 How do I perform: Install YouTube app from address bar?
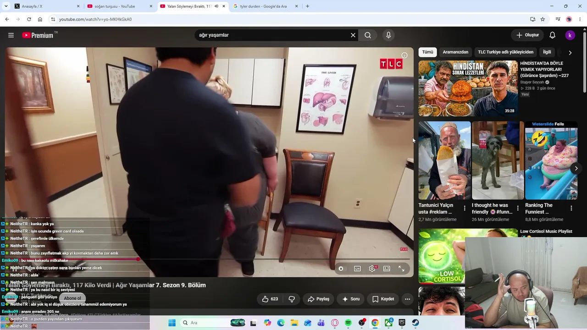(532, 19)
